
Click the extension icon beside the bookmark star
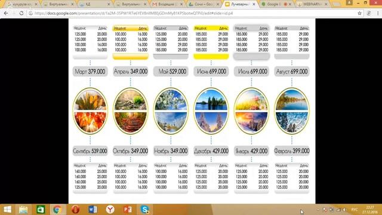pos(369,13)
